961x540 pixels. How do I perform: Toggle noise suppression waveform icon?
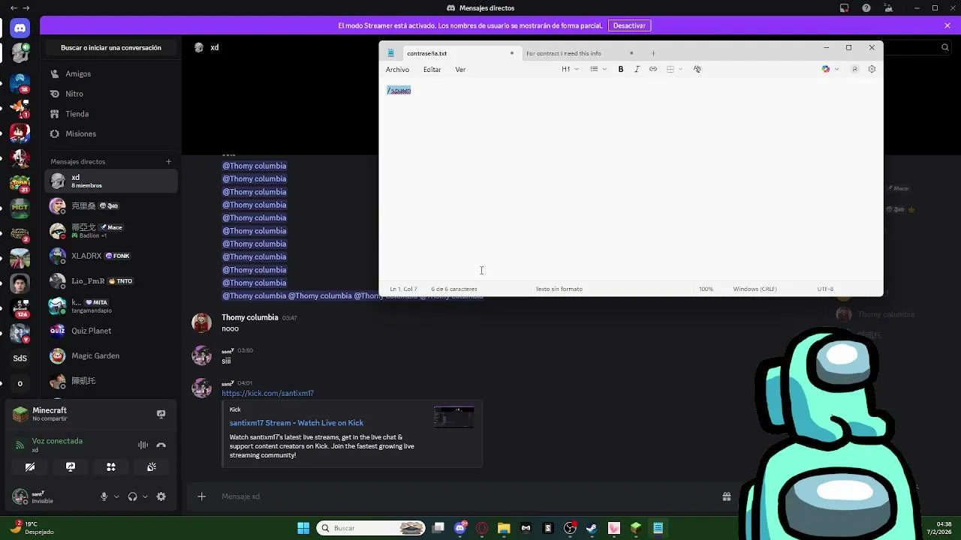coord(143,445)
